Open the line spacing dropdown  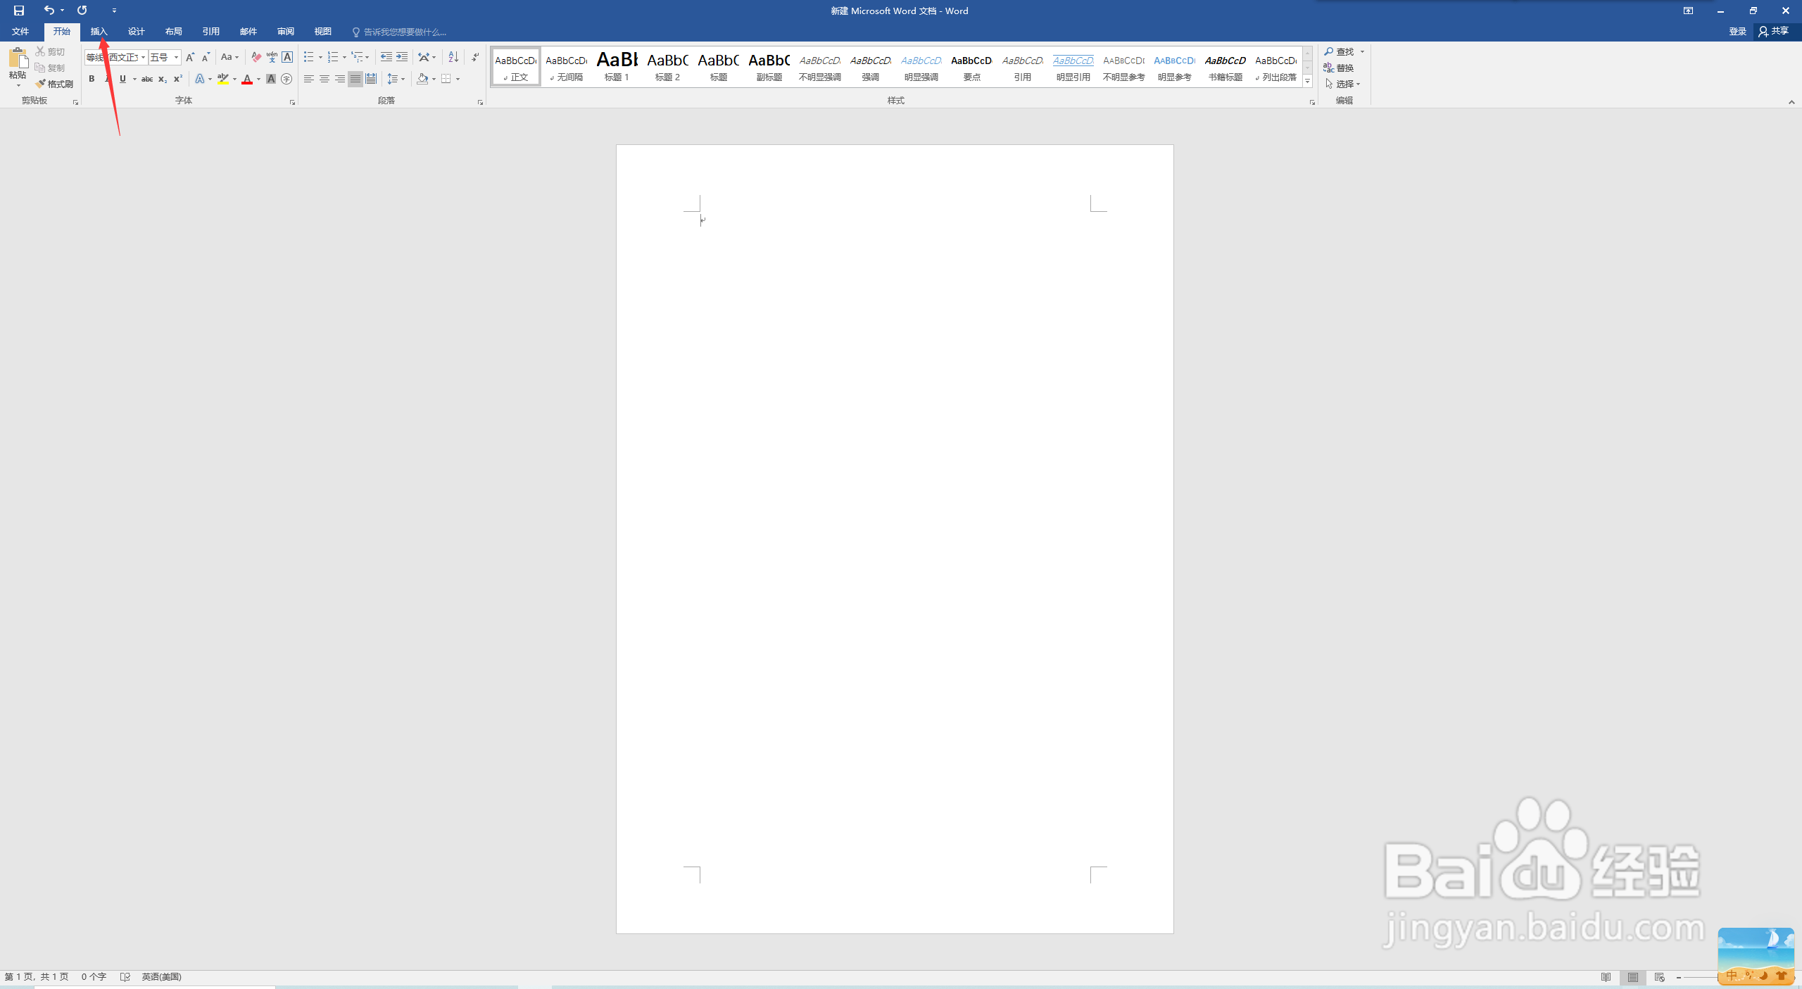point(396,79)
